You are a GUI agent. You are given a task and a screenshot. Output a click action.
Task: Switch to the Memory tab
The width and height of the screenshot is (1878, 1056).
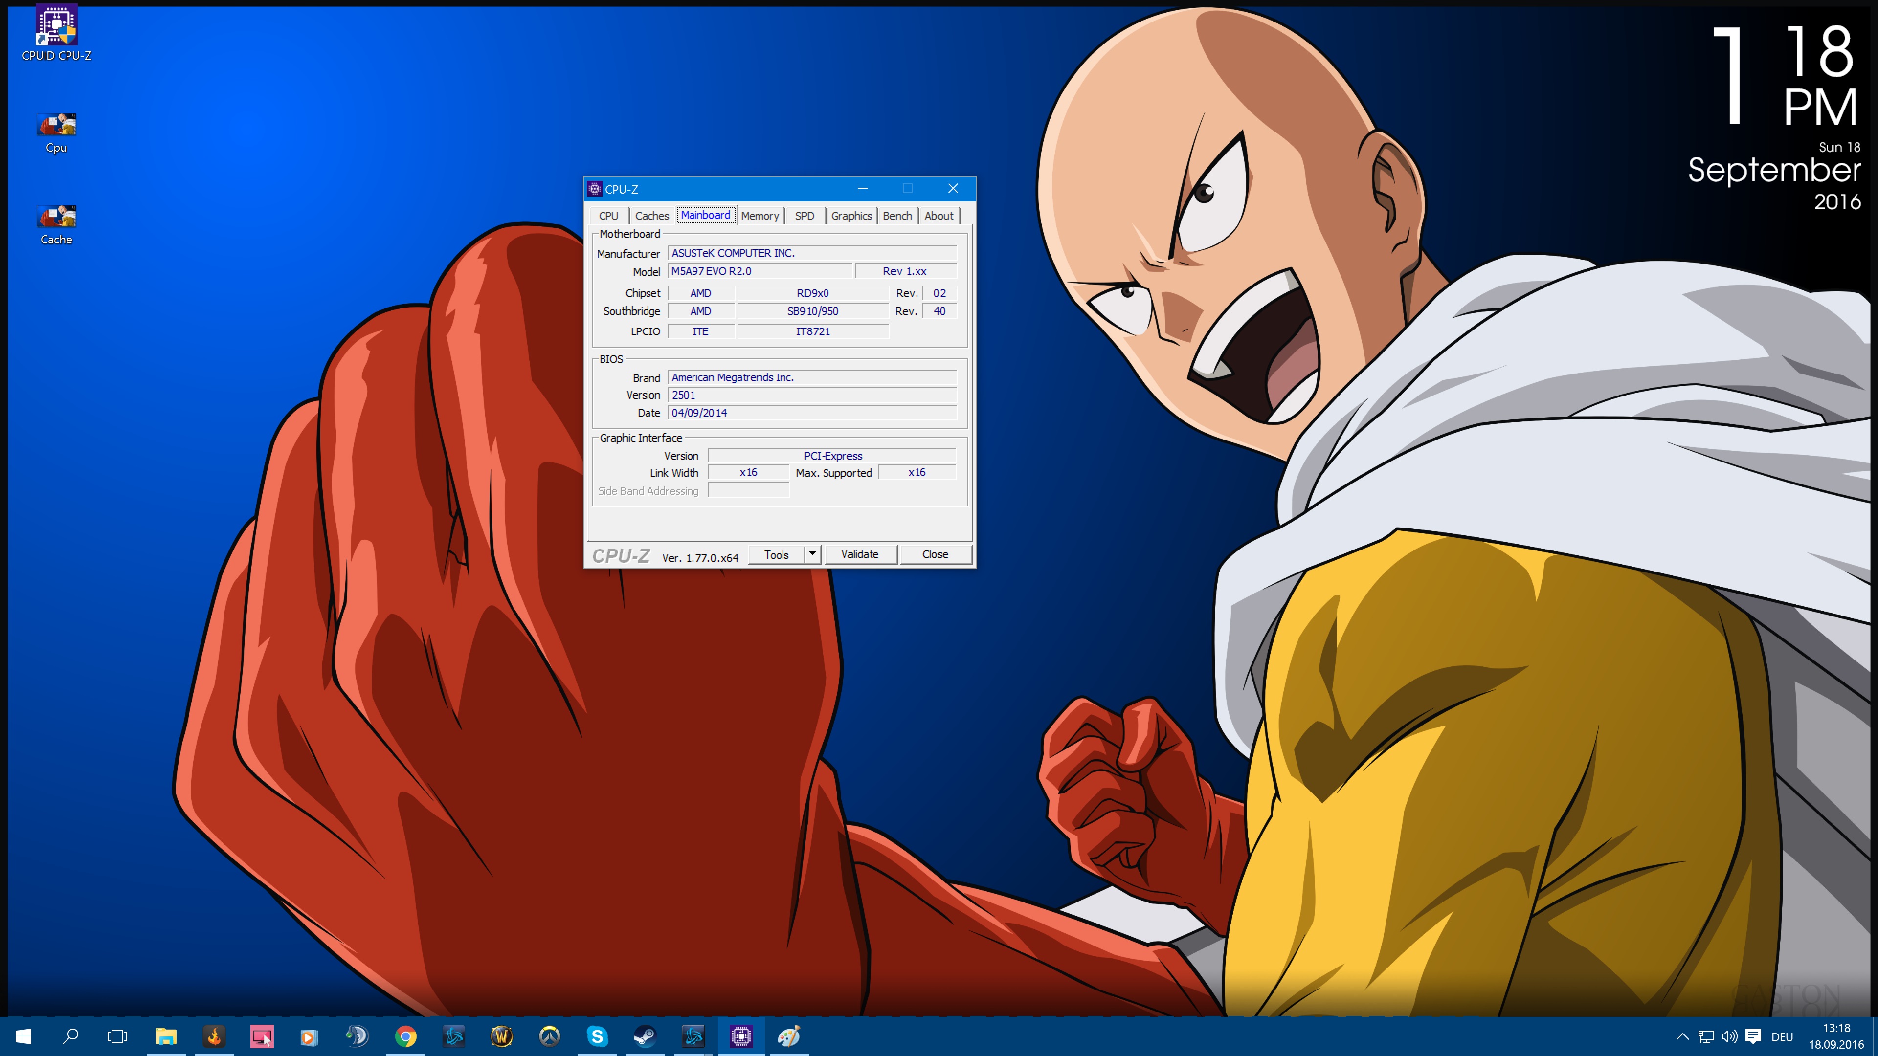tap(760, 216)
